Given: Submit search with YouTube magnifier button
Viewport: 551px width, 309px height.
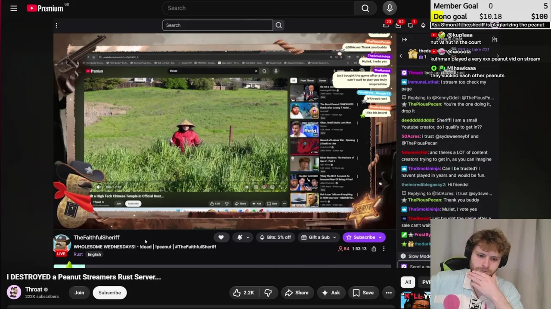Looking at the screenshot, I should pos(365,8).
